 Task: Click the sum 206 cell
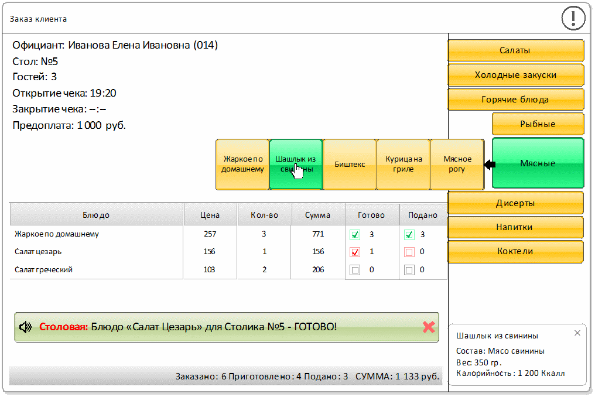pyautogui.click(x=318, y=270)
